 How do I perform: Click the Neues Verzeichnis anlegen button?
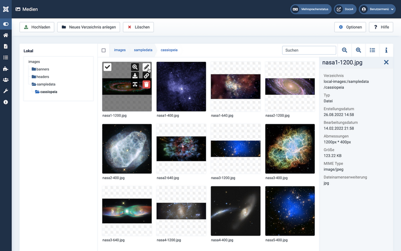[x=89, y=27]
